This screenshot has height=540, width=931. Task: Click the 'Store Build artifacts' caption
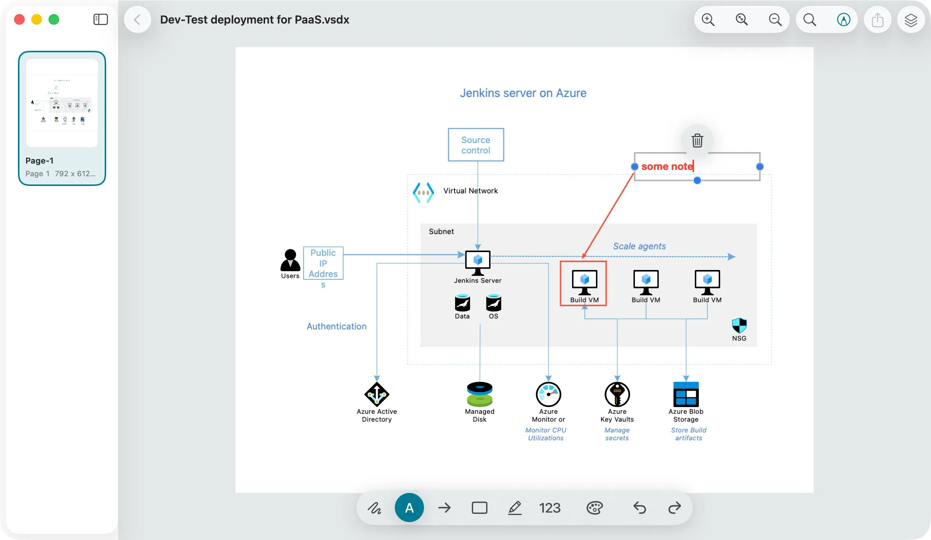tap(689, 434)
